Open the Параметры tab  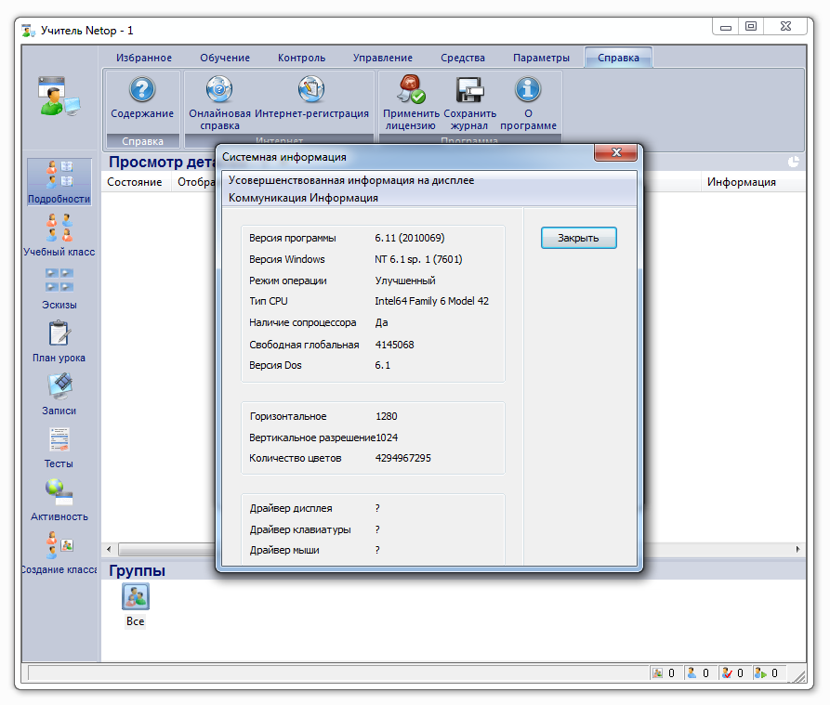click(x=541, y=58)
